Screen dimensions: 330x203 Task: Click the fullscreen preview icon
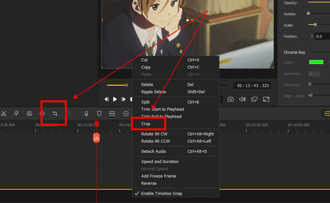266,99
